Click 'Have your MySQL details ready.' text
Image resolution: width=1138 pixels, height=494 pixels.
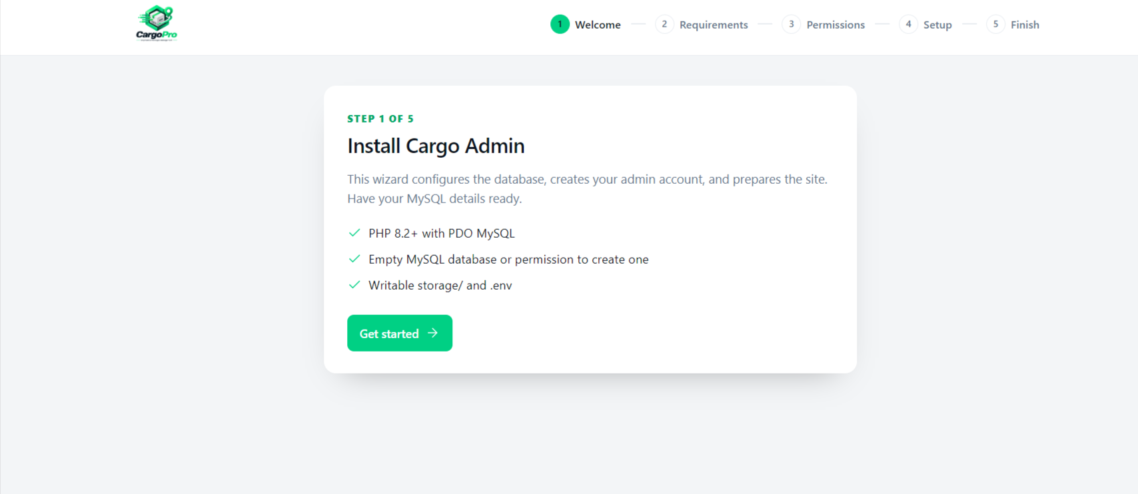[434, 198]
